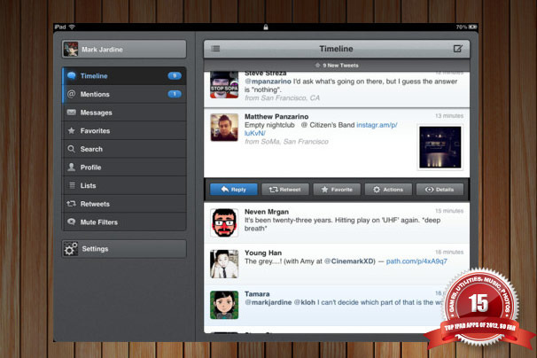Tap the Wi-Fi status icon

pyautogui.click(x=72, y=27)
